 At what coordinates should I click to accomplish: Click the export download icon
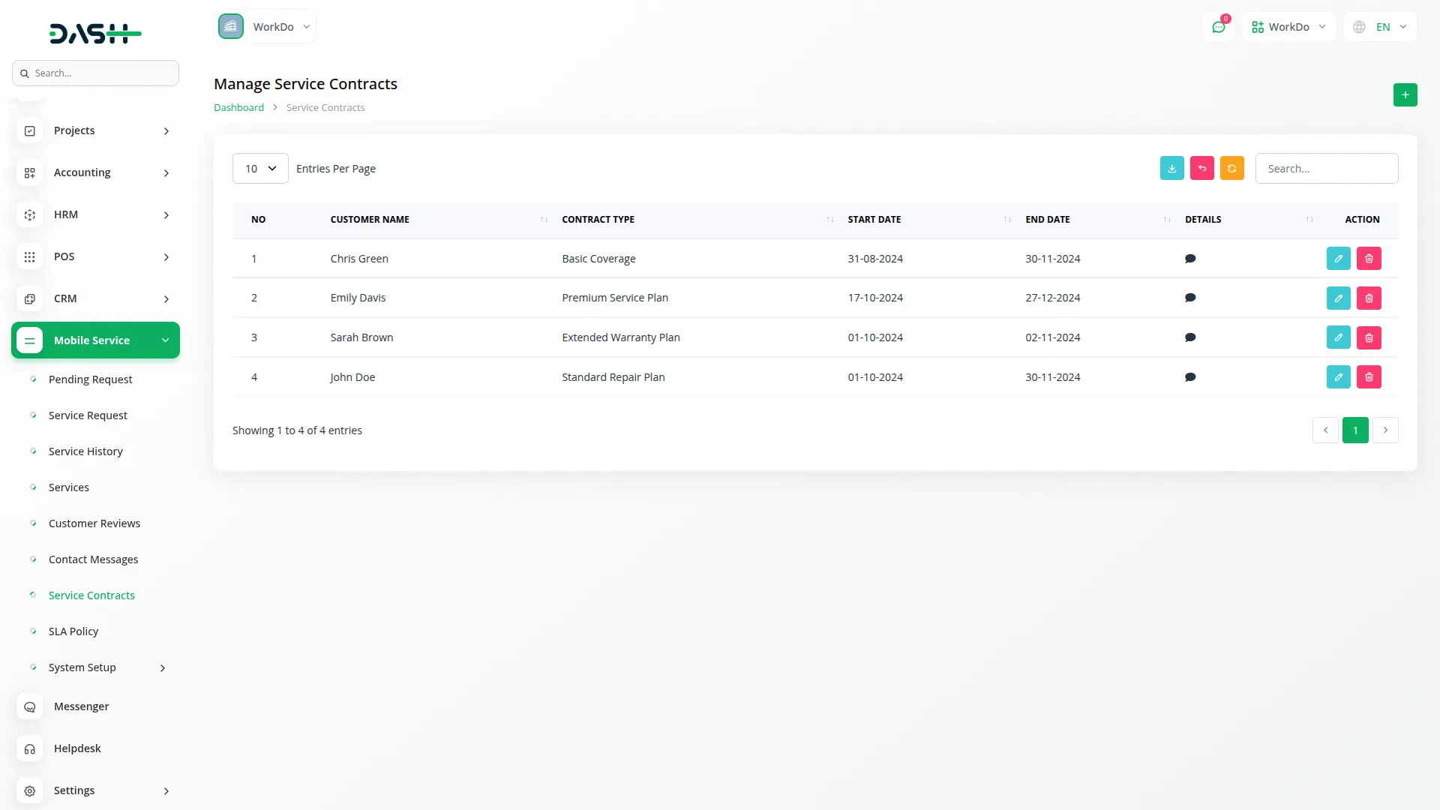(1171, 168)
